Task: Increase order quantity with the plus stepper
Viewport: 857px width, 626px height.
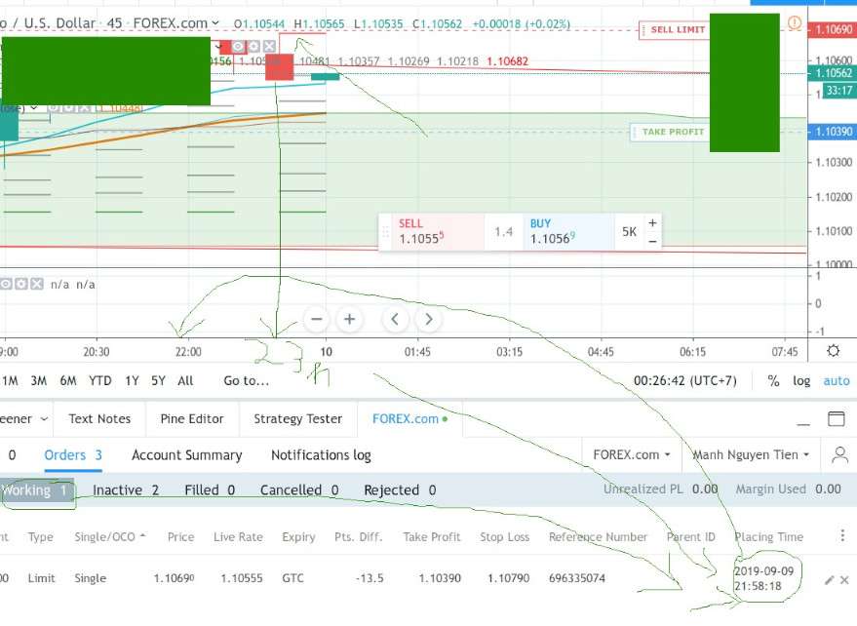Action: coord(652,222)
